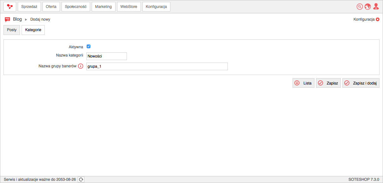
Task: Open the Marketing menu
Action: pyautogui.click(x=103, y=7)
